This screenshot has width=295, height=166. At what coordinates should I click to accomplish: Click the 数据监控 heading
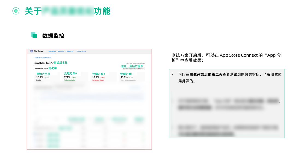[x=53, y=36]
